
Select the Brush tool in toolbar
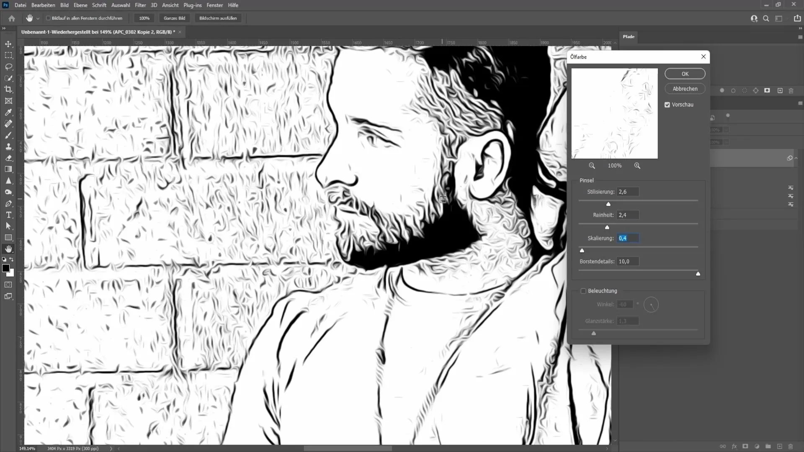tap(8, 135)
